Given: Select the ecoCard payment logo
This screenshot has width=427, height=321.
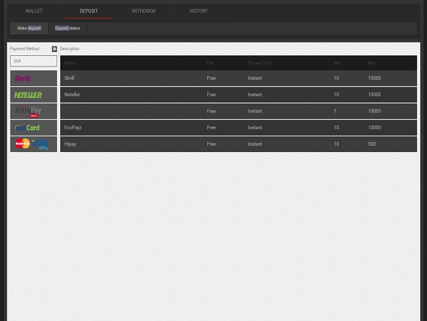Looking at the screenshot, I should point(33,128).
